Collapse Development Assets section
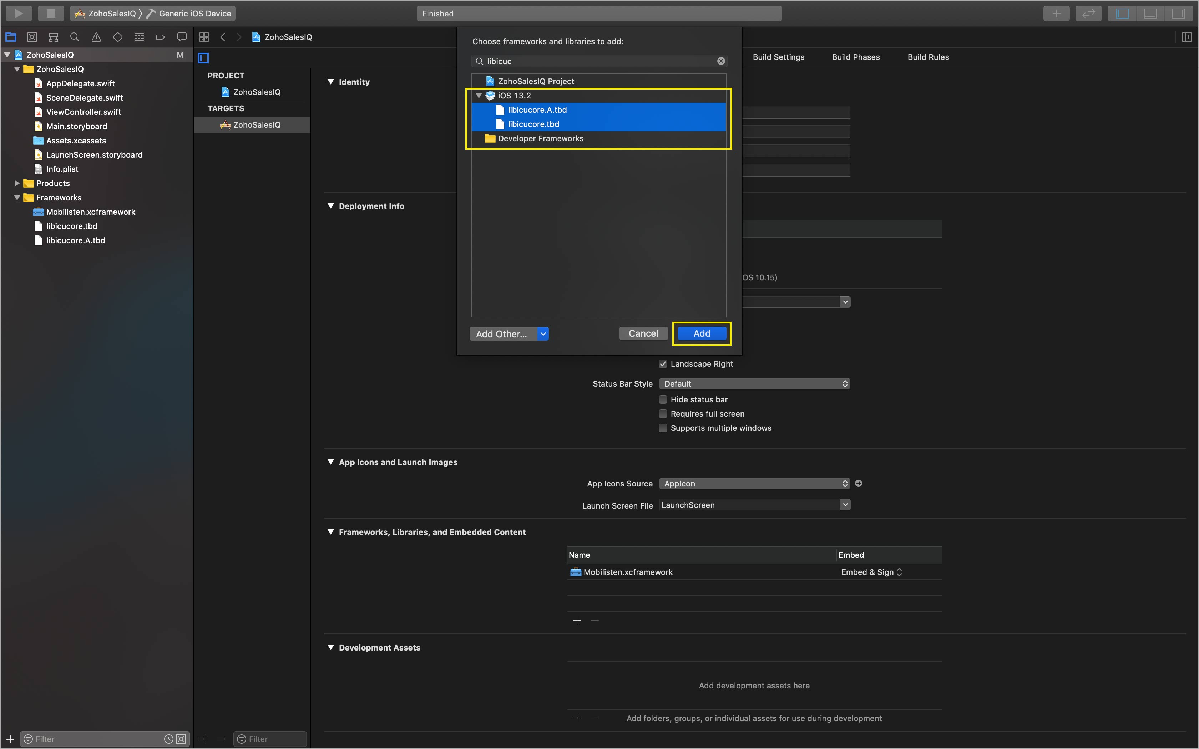 point(331,647)
